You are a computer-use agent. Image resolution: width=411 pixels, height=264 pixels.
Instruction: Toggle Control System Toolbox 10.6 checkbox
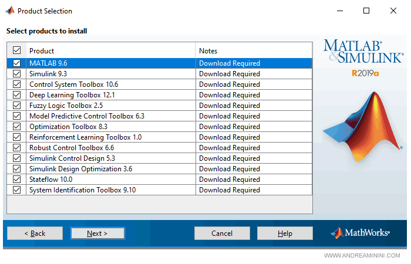(x=17, y=84)
